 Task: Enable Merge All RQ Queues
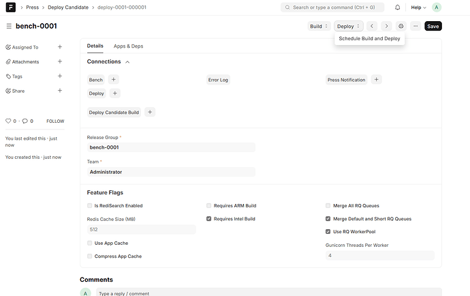tap(328, 206)
